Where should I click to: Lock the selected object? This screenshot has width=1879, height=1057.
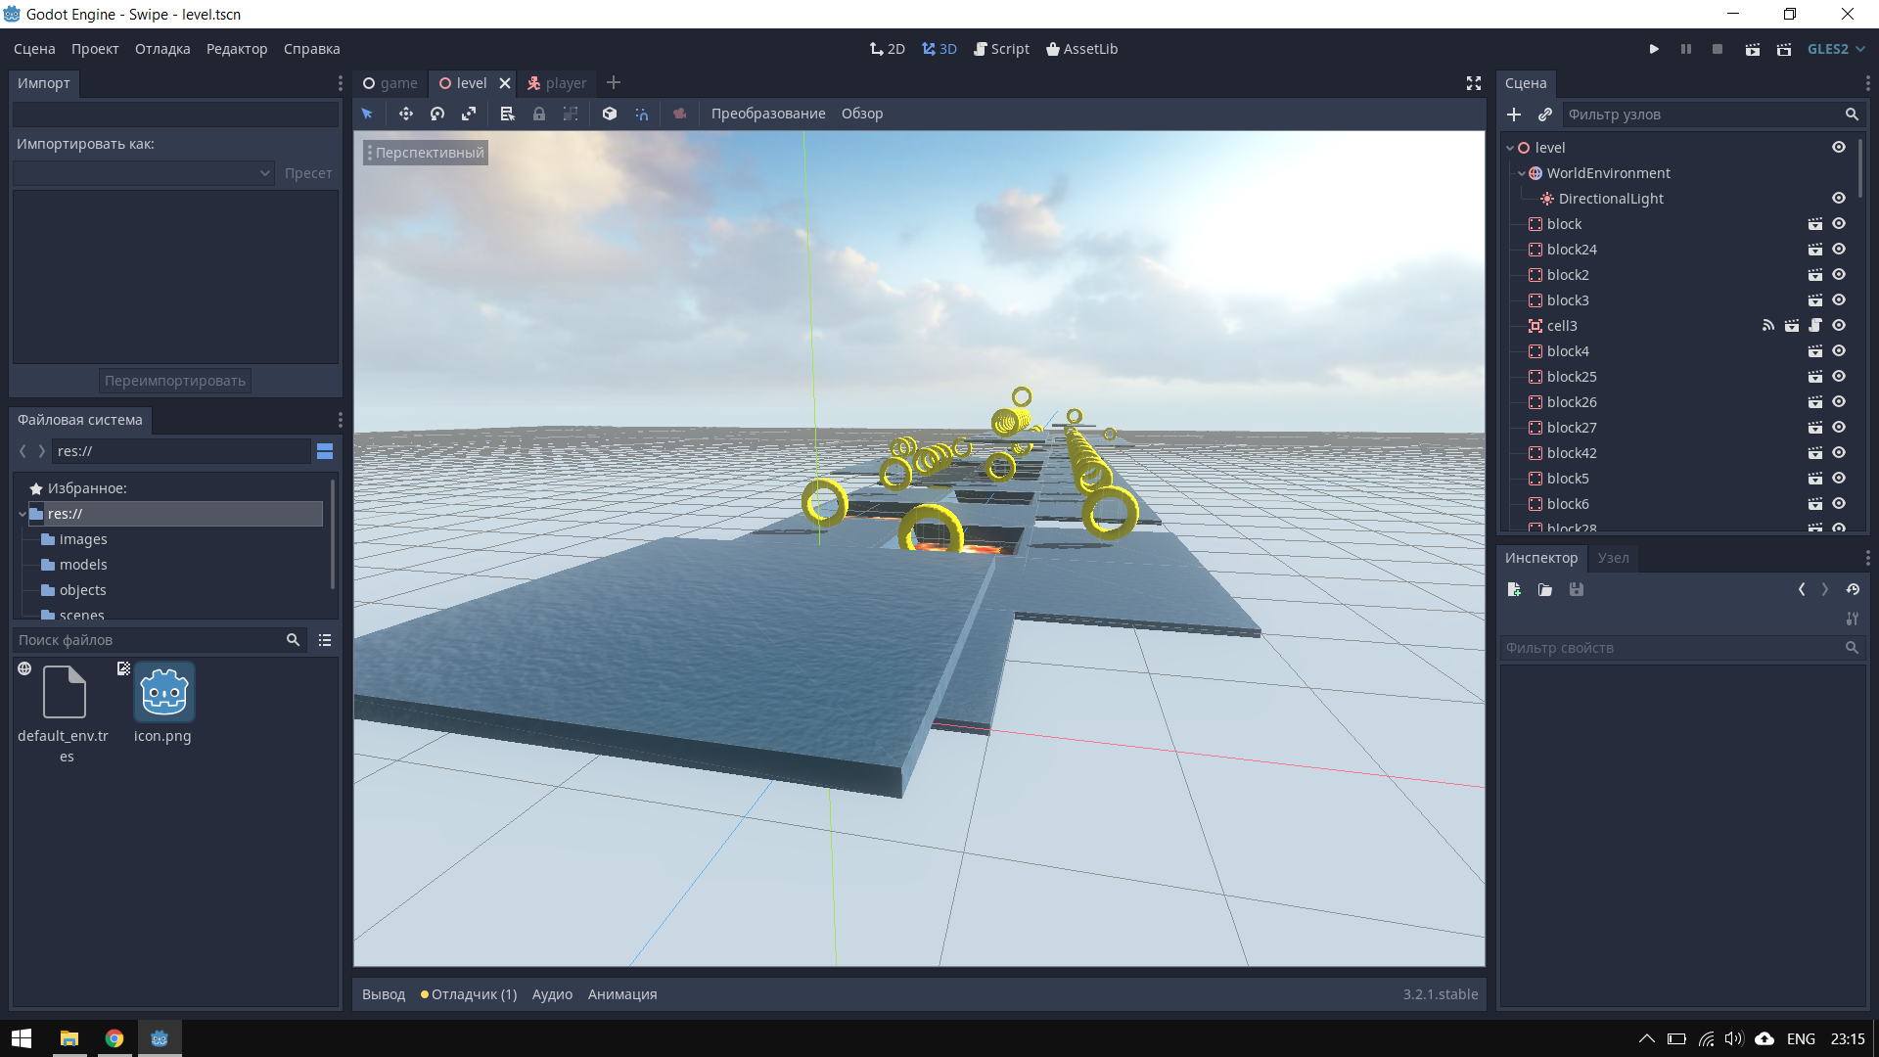pyautogui.click(x=539, y=114)
